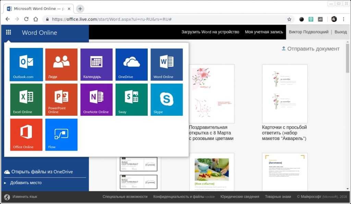This screenshot has height=204, width=351.
Task: Bookmark page using the star icon
Action: click(289, 19)
